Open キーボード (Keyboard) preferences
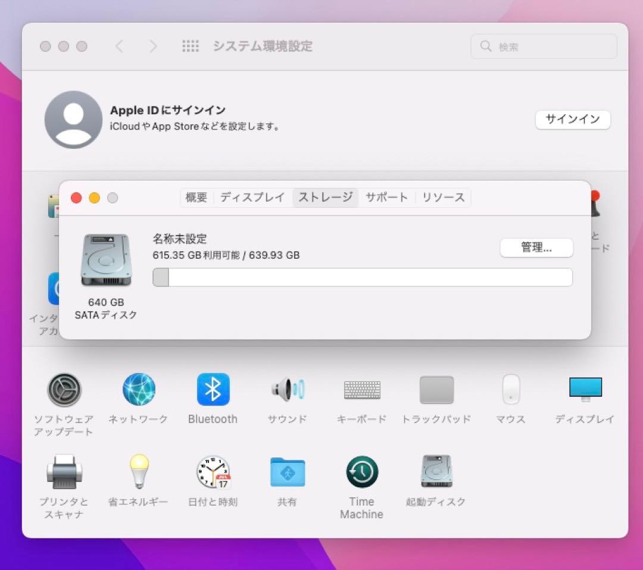Viewport: 643px width, 570px height. [361, 389]
